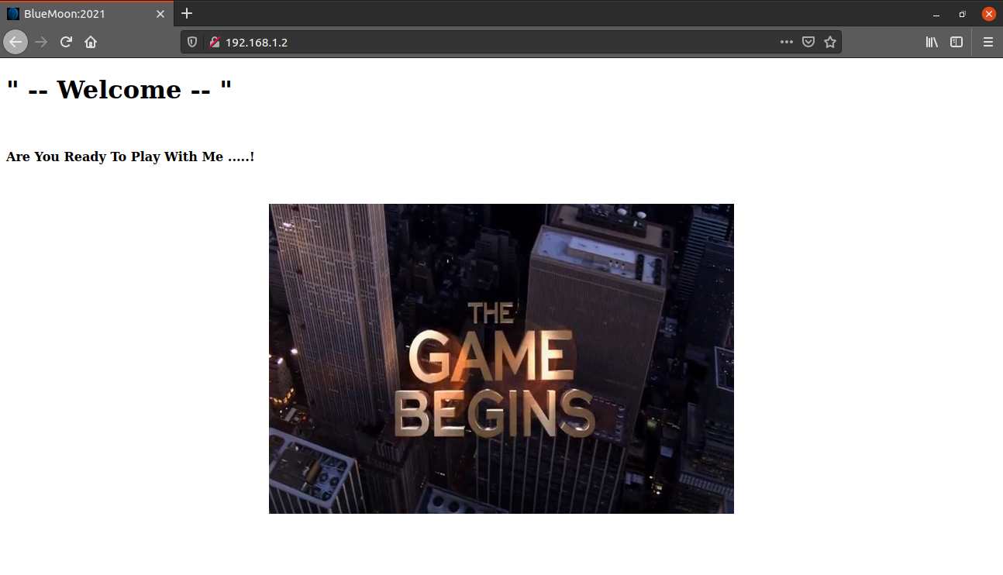Close the Firefox window
The image size is (1003, 575).
[988, 14]
